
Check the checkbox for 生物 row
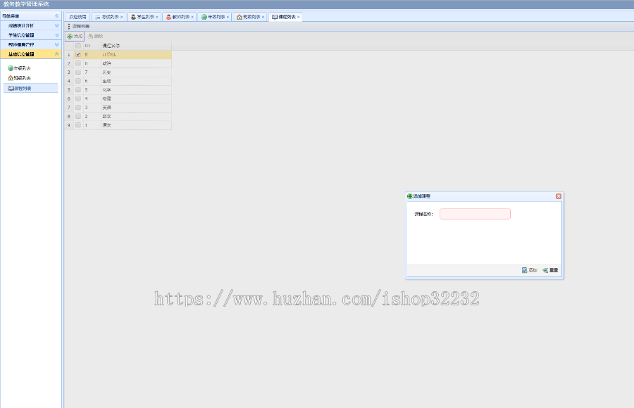click(78, 81)
